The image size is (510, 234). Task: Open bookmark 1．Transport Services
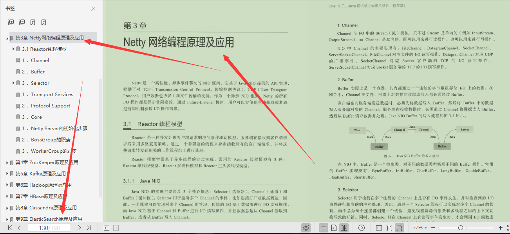47,95
